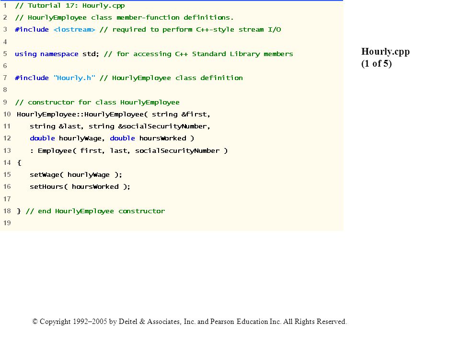Click the "string &socialSecurityNumber," parameter
The height and width of the screenshot is (345, 460).
149,126
